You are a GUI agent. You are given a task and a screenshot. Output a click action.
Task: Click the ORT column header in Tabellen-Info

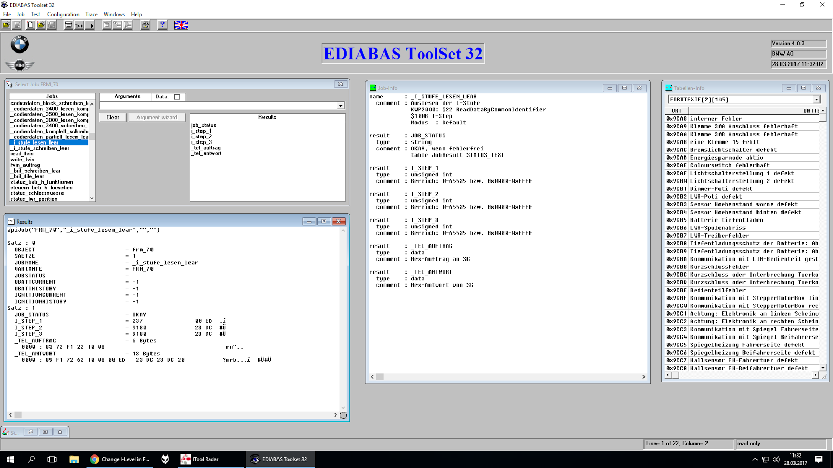point(677,111)
